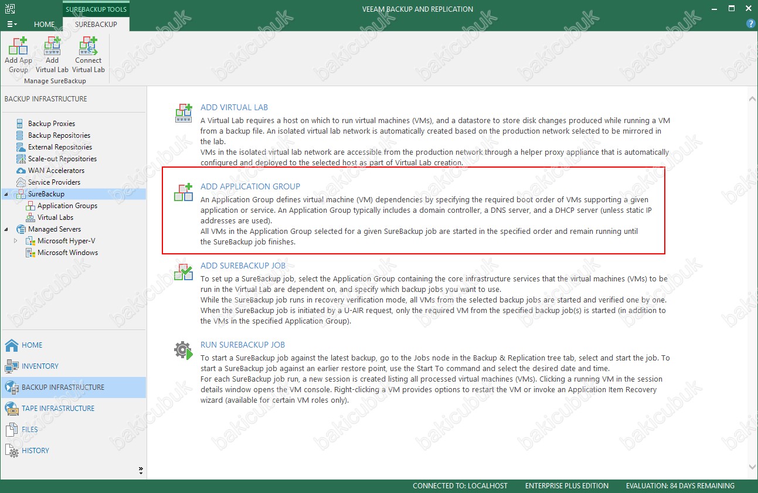The image size is (758, 493).
Task: Click the External Repositories icon
Action: coord(21,147)
